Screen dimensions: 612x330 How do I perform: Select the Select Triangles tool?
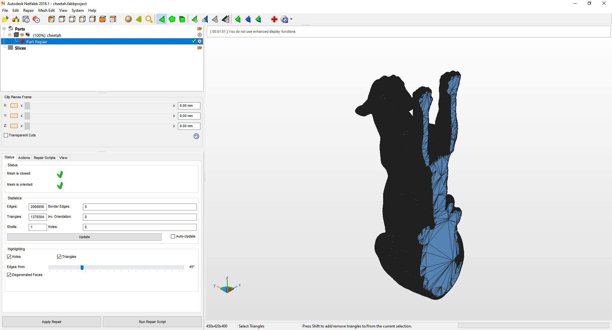162,19
